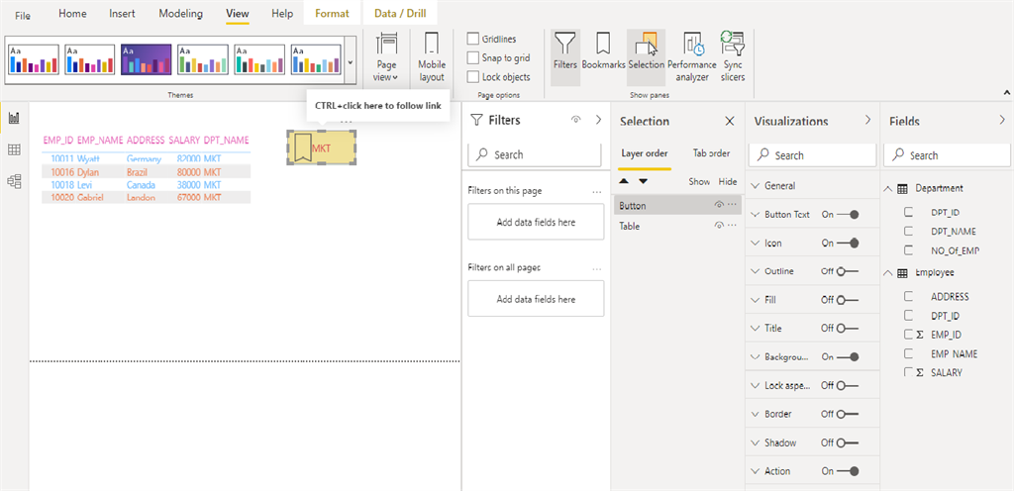The height and width of the screenshot is (491, 1014).
Task: Turn on the Title toggle
Action: coord(848,329)
